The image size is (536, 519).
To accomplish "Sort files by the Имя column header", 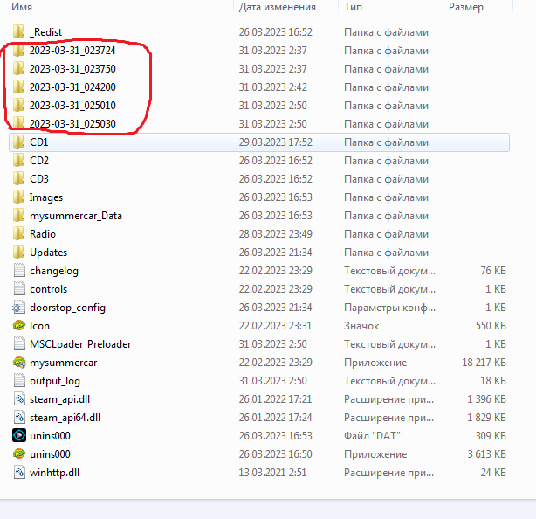I will coord(22,7).
